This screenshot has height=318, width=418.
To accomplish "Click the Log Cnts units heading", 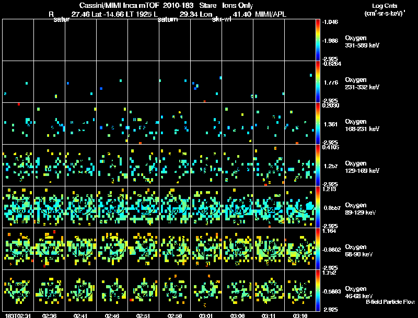I will (384, 5).
